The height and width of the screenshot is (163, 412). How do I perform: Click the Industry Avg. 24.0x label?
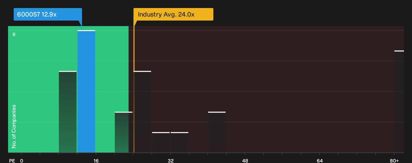(173, 14)
